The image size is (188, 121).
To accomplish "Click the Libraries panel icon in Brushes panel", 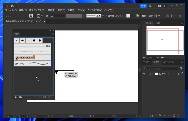I will coord(20,97).
